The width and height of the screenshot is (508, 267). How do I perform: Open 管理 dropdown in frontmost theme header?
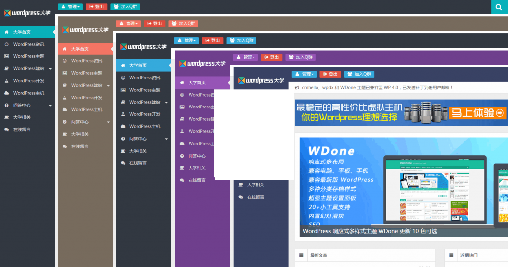[304, 74]
